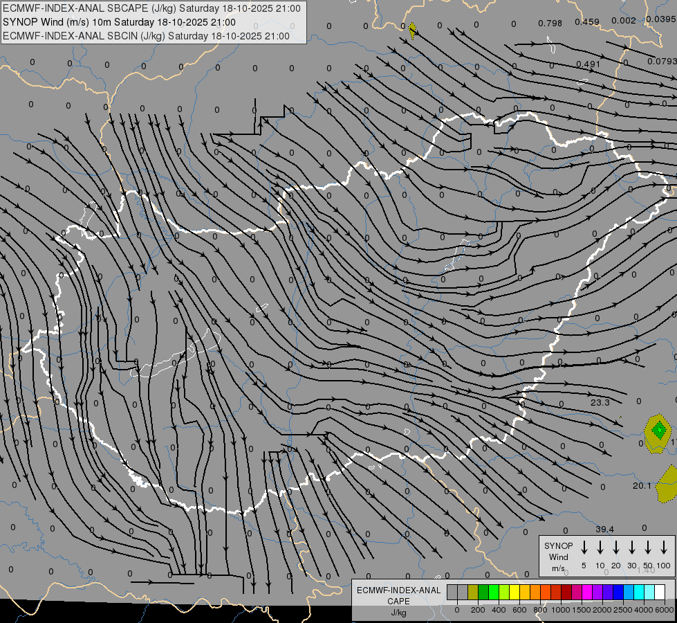
Task: Click the 5 label under the wind legend arrow
Action: 584,566
